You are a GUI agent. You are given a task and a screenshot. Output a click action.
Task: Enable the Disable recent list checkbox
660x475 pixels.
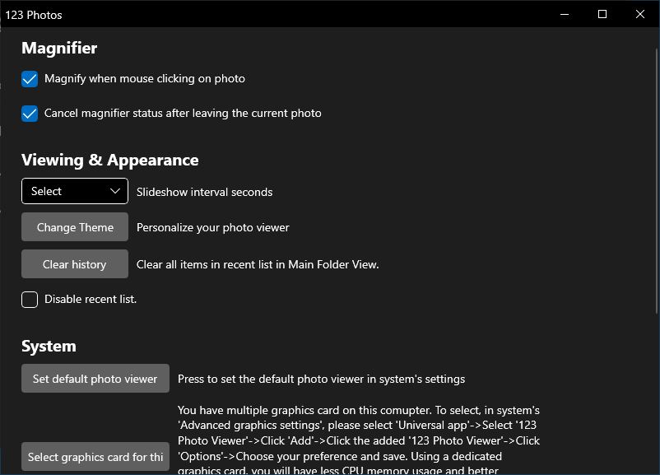point(30,300)
